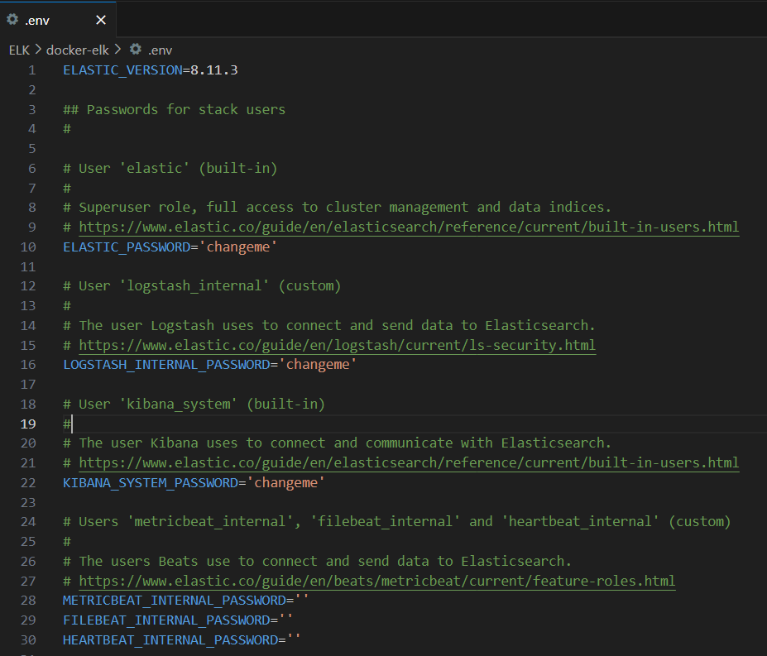
Task: Open the metricbeat feature-roles.html link
Action: [x=376, y=582]
